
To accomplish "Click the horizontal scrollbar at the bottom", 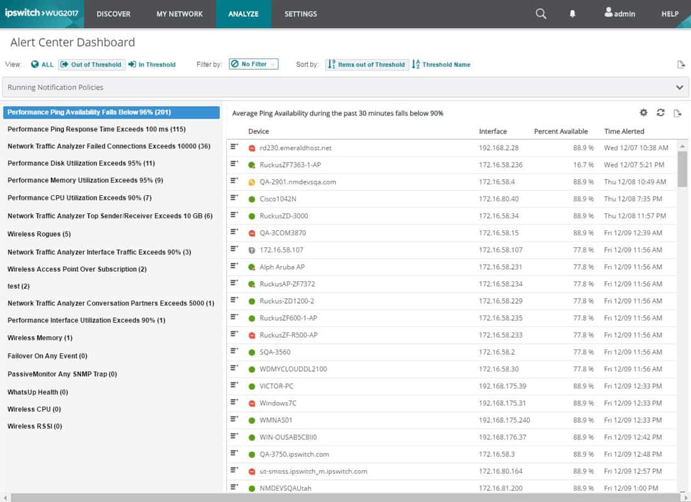I will pos(345,498).
